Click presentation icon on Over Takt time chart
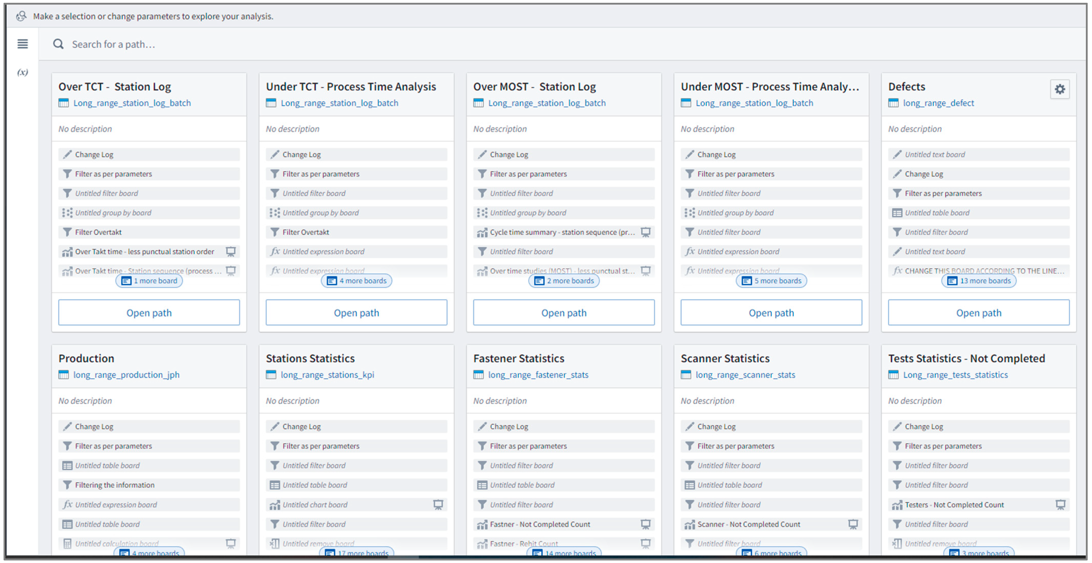Viewport: 1092px width, 563px height. click(x=231, y=252)
